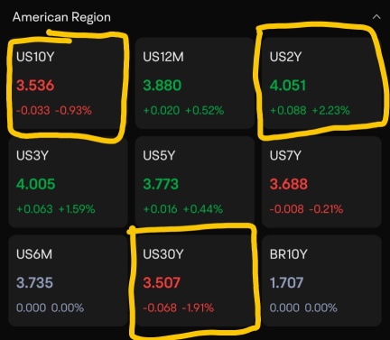Open the US12M yield card
Image resolution: width=390 pixels, height=340 pixels.
click(x=195, y=83)
